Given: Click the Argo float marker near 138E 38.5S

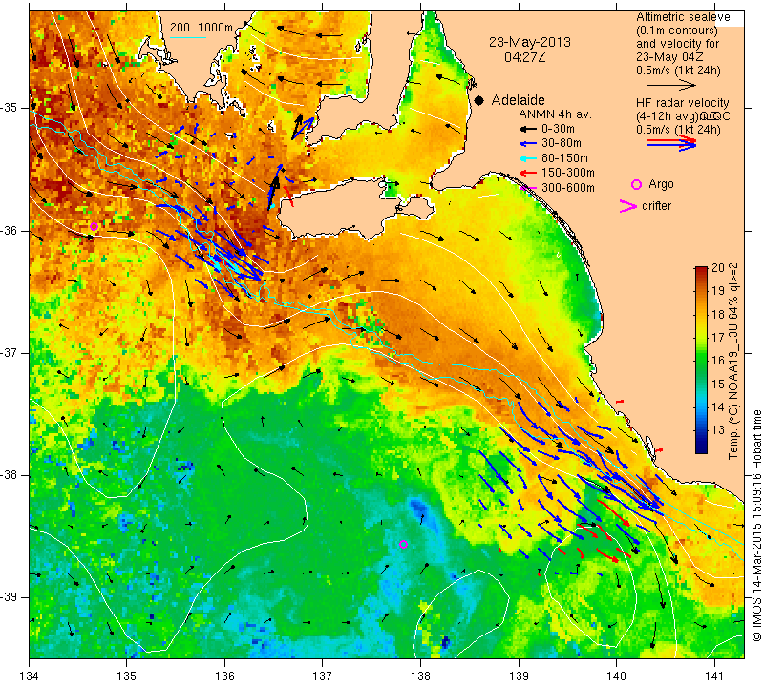Looking at the screenshot, I should click(x=403, y=544).
